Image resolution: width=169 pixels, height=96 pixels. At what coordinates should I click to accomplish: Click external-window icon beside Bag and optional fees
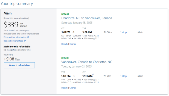(25, 41)
